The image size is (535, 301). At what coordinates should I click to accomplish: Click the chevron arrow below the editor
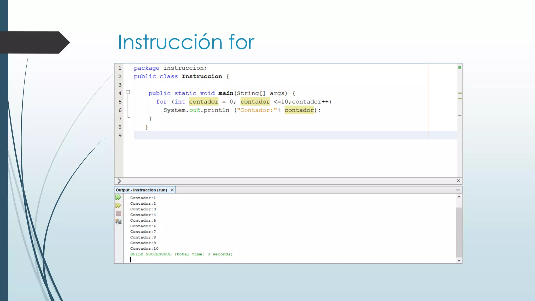coord(119,181)
